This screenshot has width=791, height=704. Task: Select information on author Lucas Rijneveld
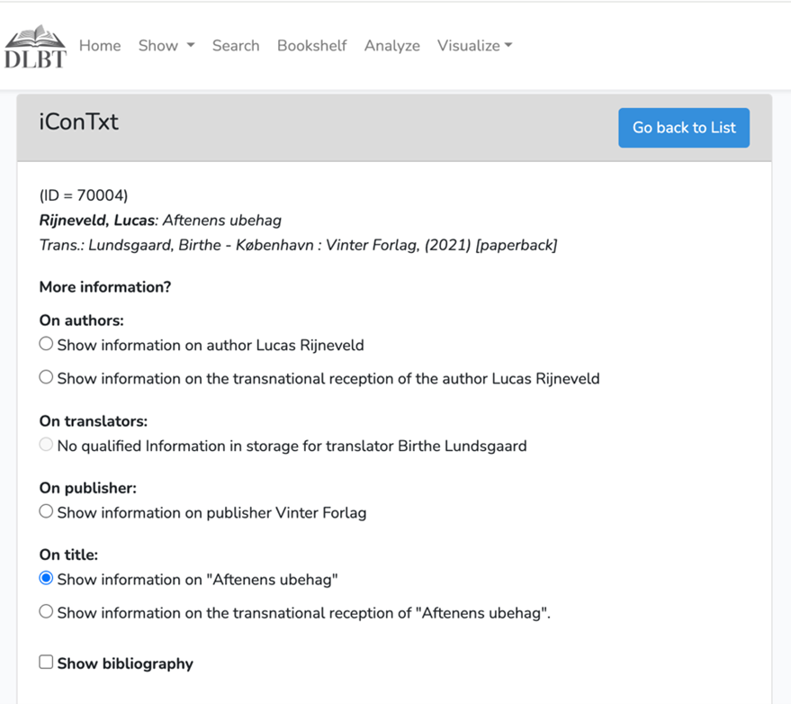[x=46, y=344]
